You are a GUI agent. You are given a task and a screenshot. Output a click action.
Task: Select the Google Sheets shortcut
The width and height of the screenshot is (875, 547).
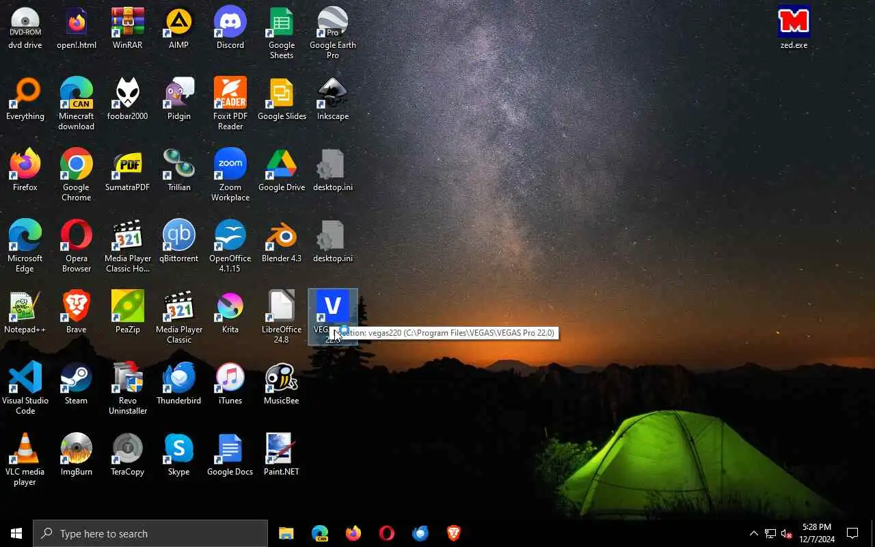282,33
